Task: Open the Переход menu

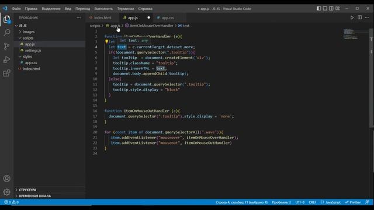Action: point(83,9)
